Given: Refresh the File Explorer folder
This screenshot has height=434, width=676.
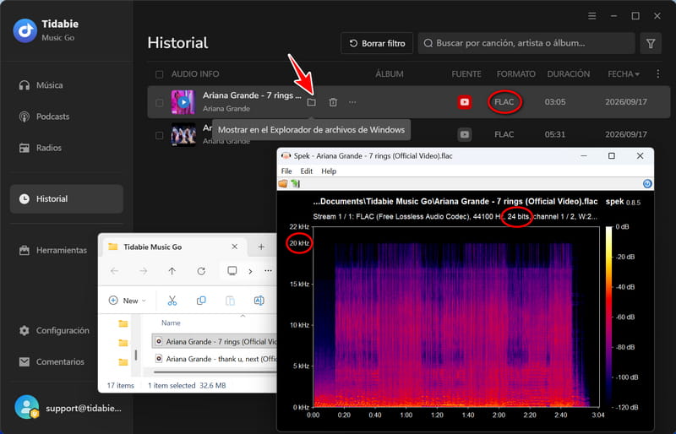Looking at the screenshot, I should coord(201,271).
